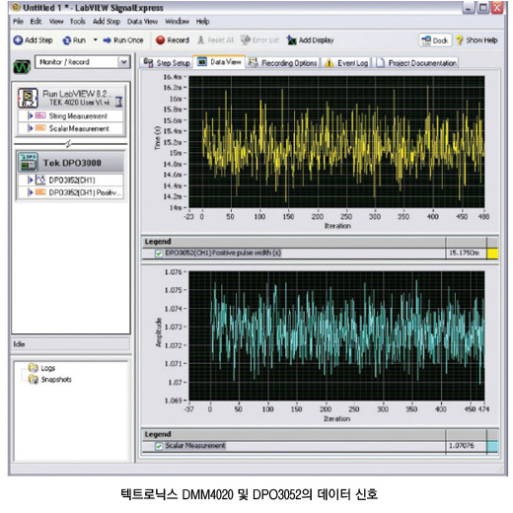513x513 pixels.
Task: Click the hourglass icon on LabVIEW step
Action: pos(119,102)
